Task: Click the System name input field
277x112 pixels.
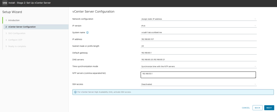Action: tap(198, 32)
